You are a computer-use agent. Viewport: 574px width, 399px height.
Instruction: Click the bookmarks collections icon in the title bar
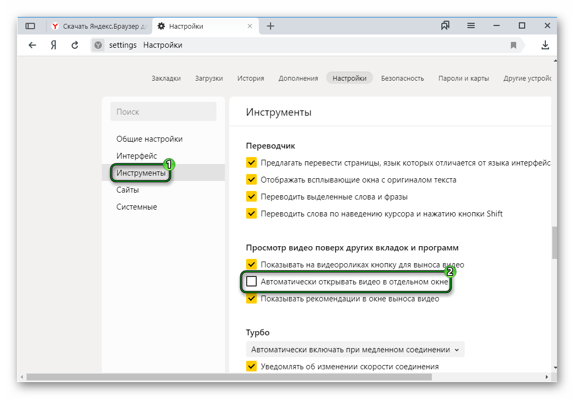[x=445, y=25]
